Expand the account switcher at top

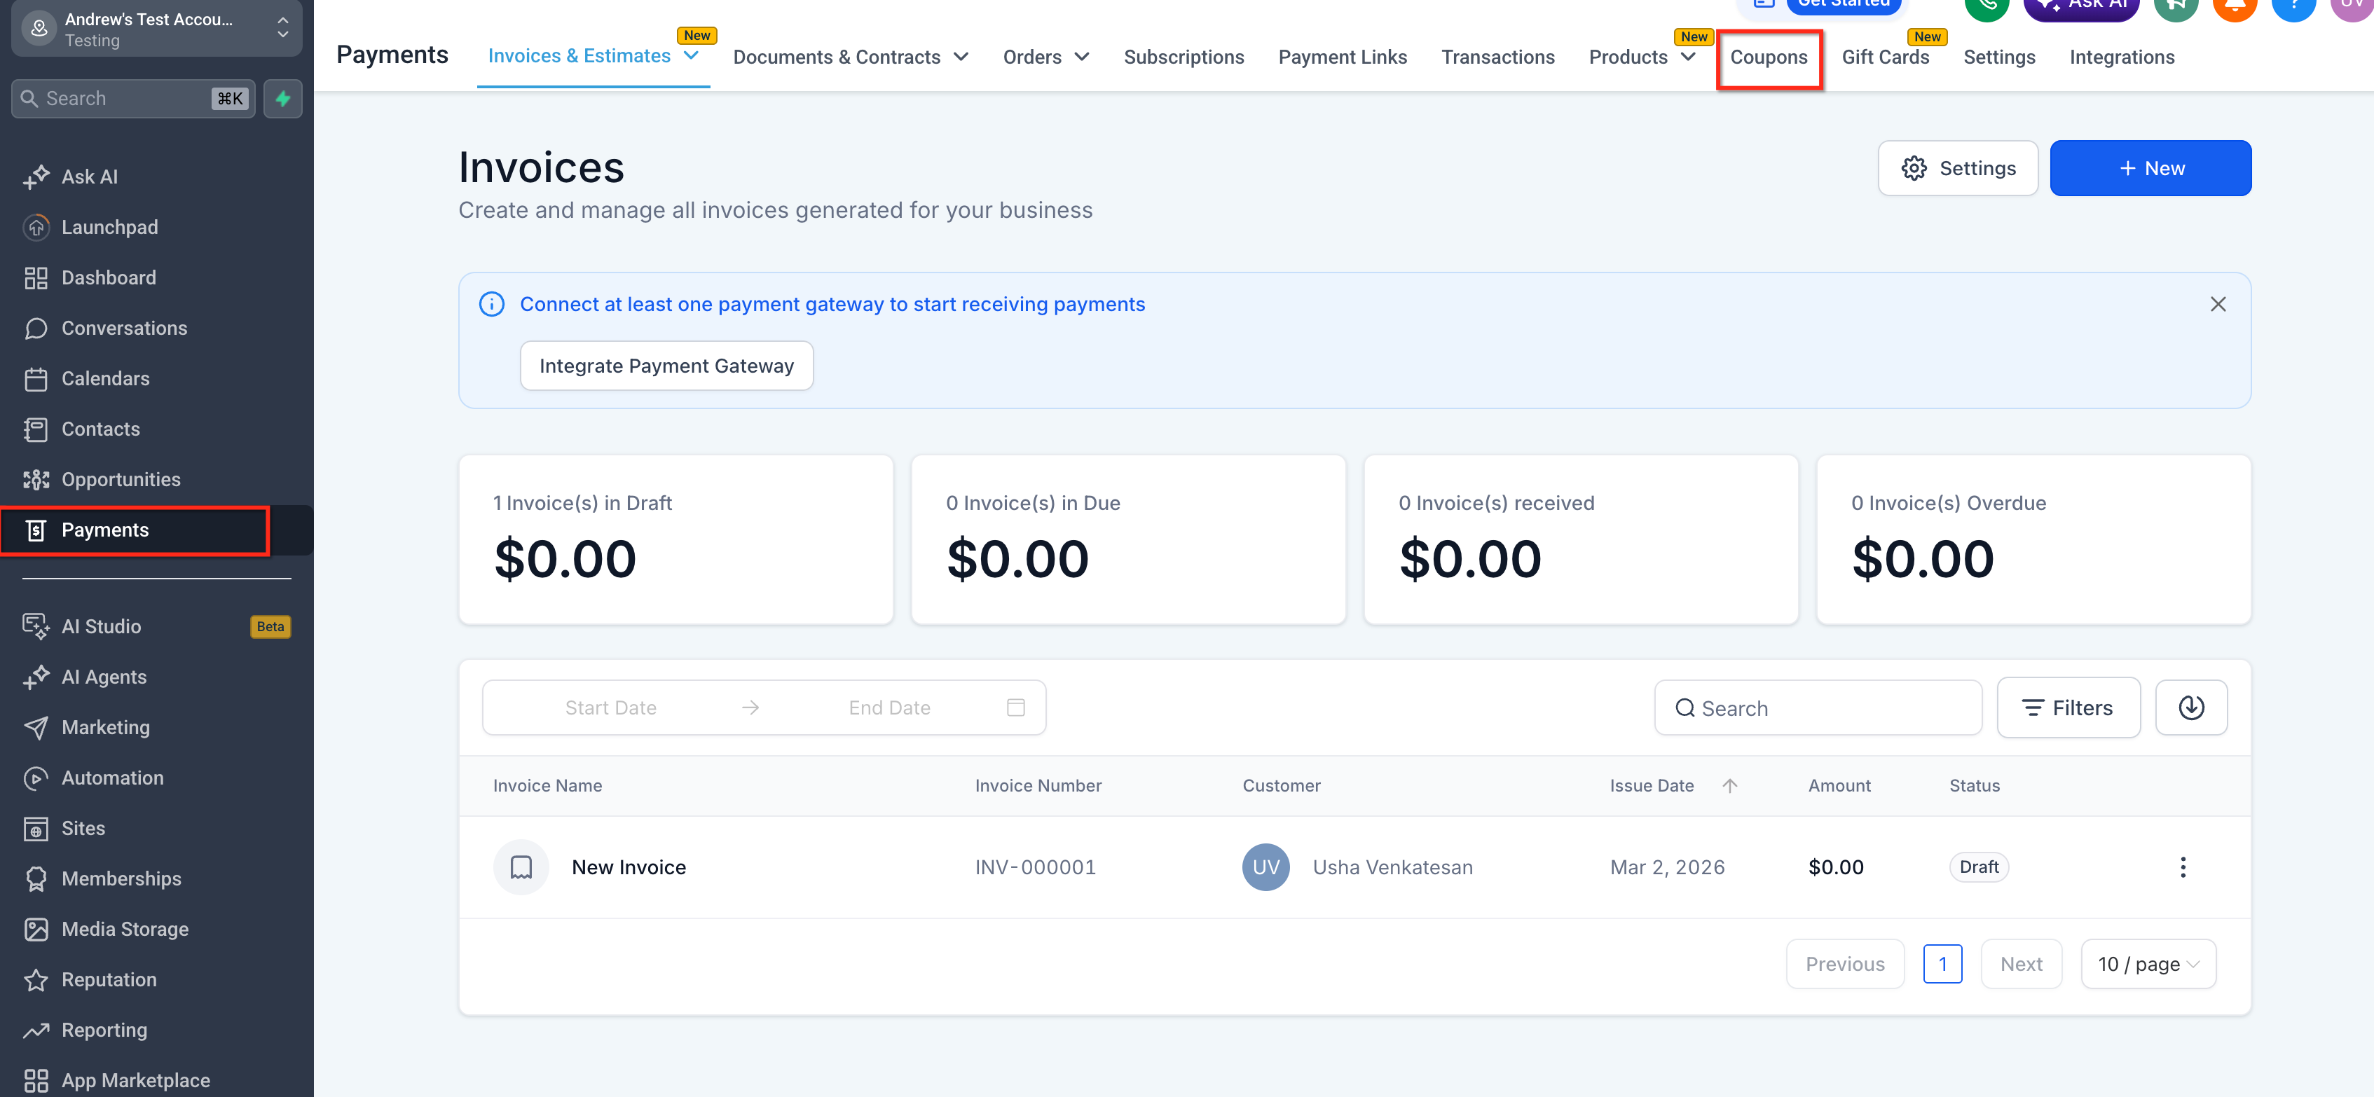pyautogui.click(x=157, y=29)
